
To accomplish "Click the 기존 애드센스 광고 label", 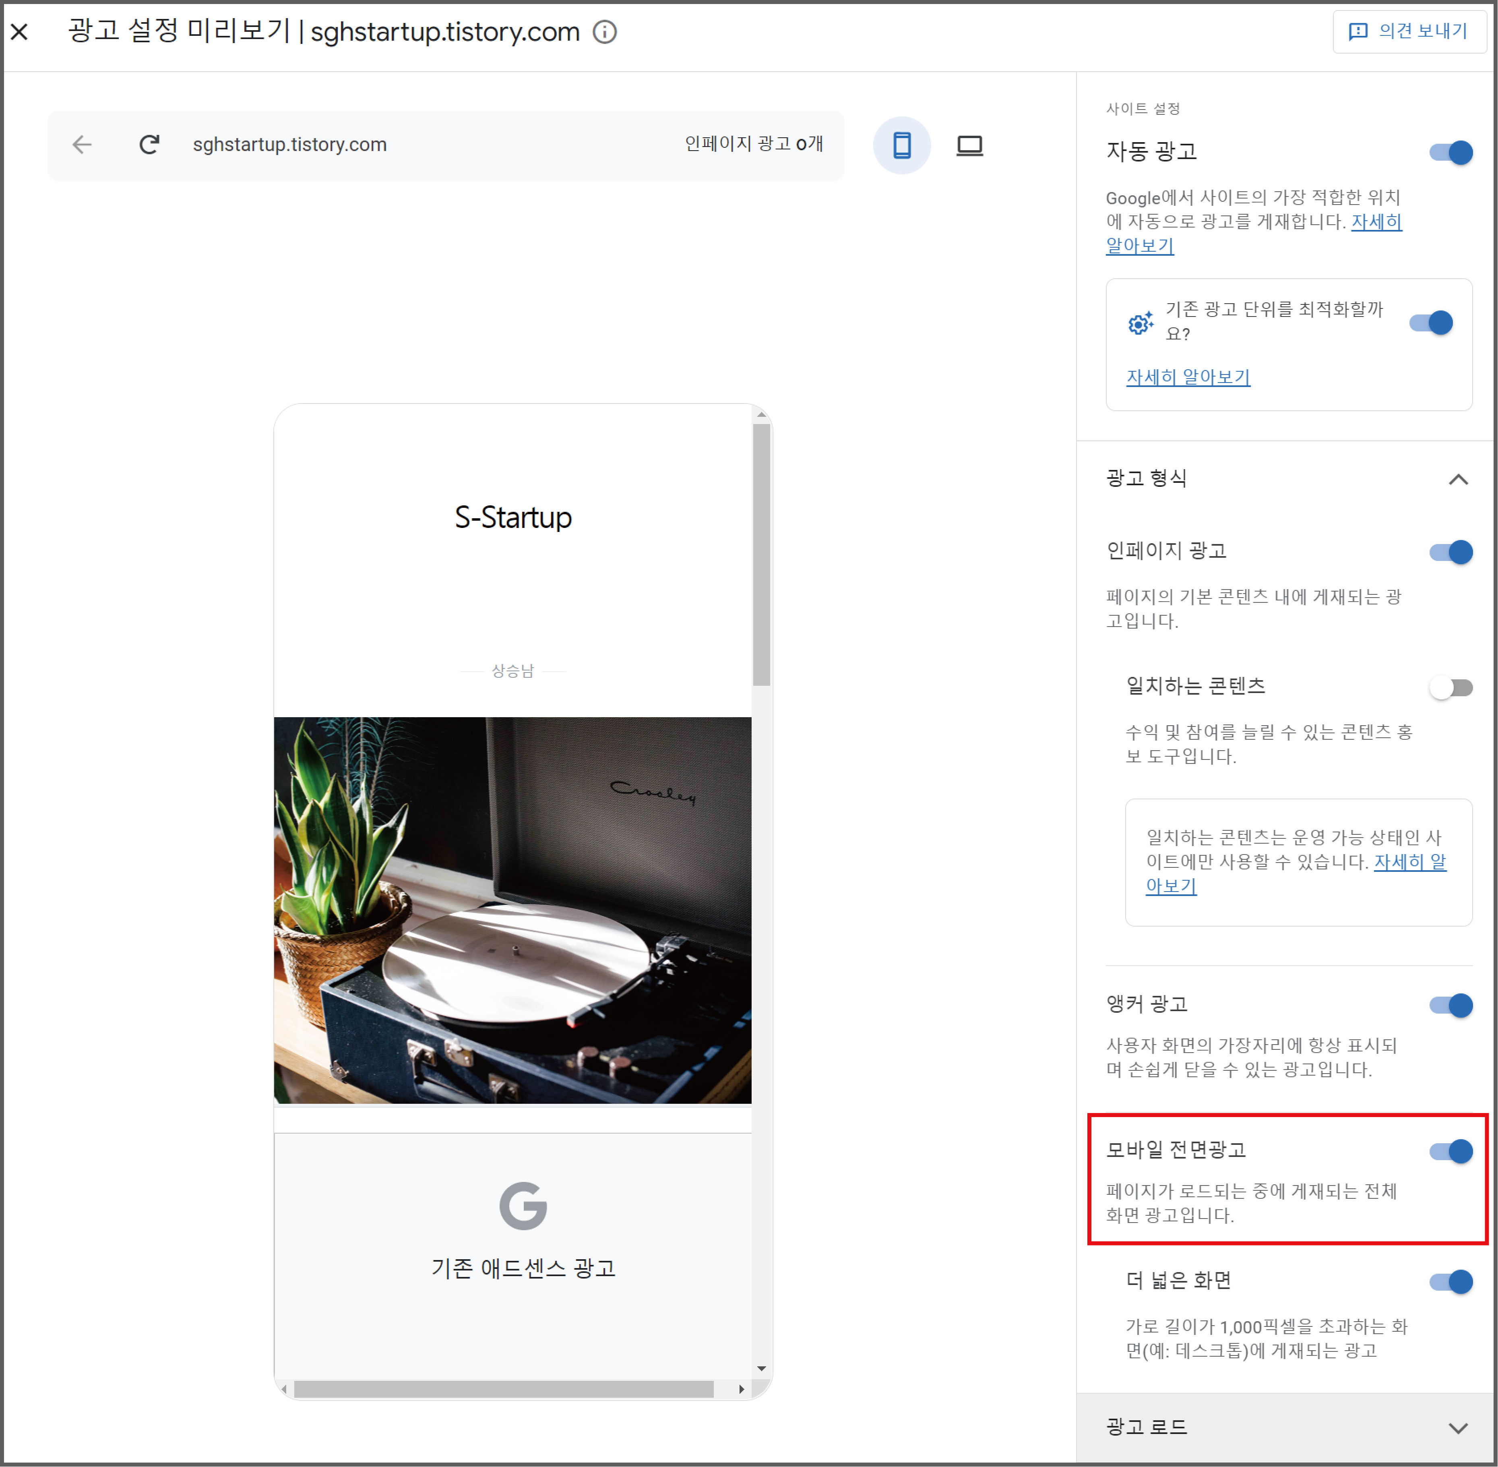I will 523,1268.
